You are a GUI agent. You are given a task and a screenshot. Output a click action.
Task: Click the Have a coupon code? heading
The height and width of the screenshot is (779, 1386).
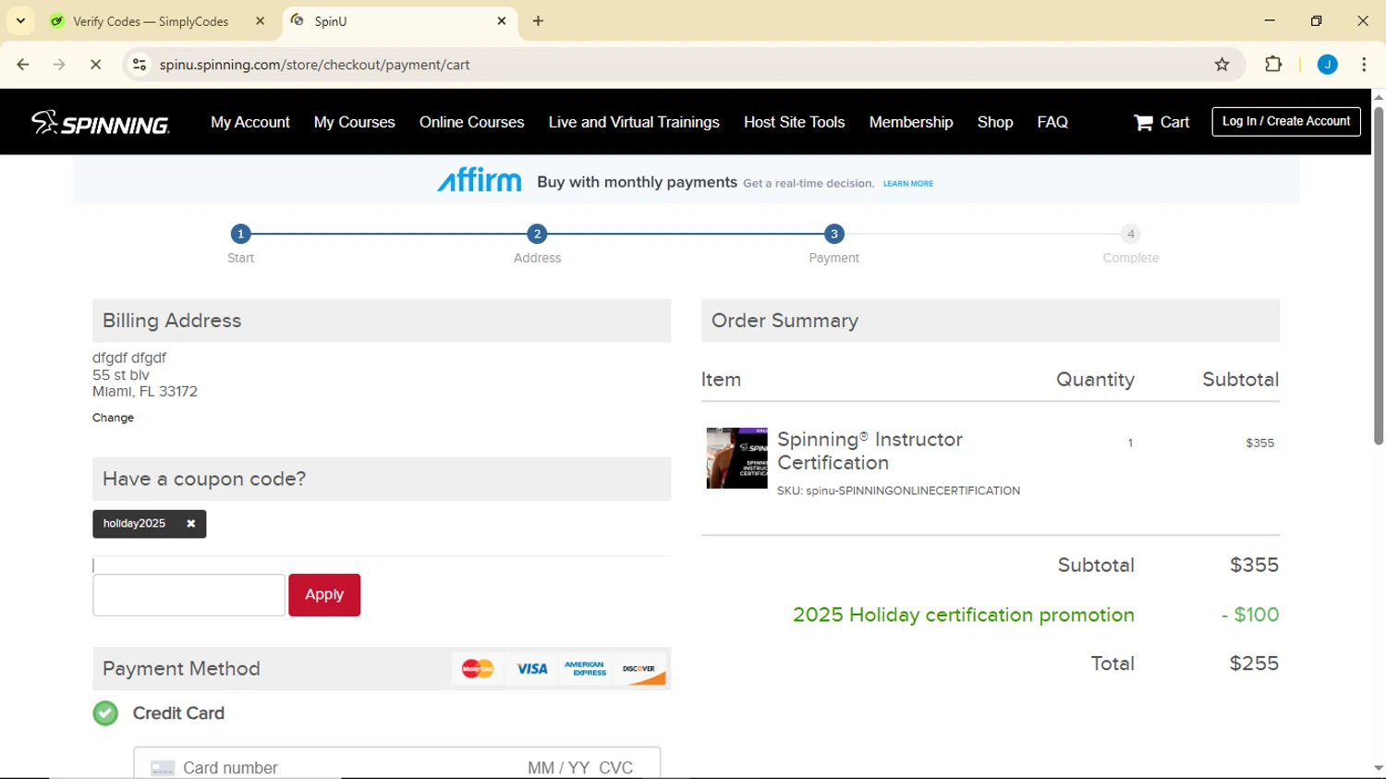[x=204, y=479]
